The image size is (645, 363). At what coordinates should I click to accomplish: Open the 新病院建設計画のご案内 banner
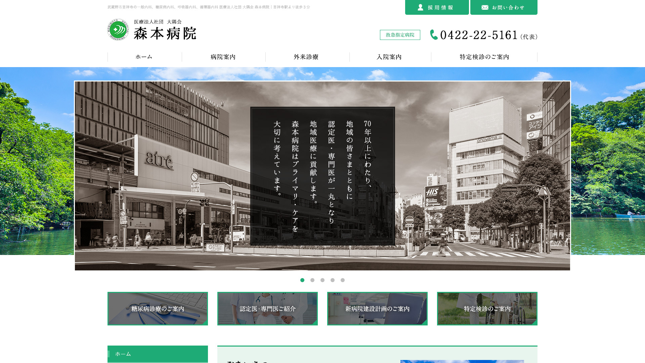pos(377,309)
